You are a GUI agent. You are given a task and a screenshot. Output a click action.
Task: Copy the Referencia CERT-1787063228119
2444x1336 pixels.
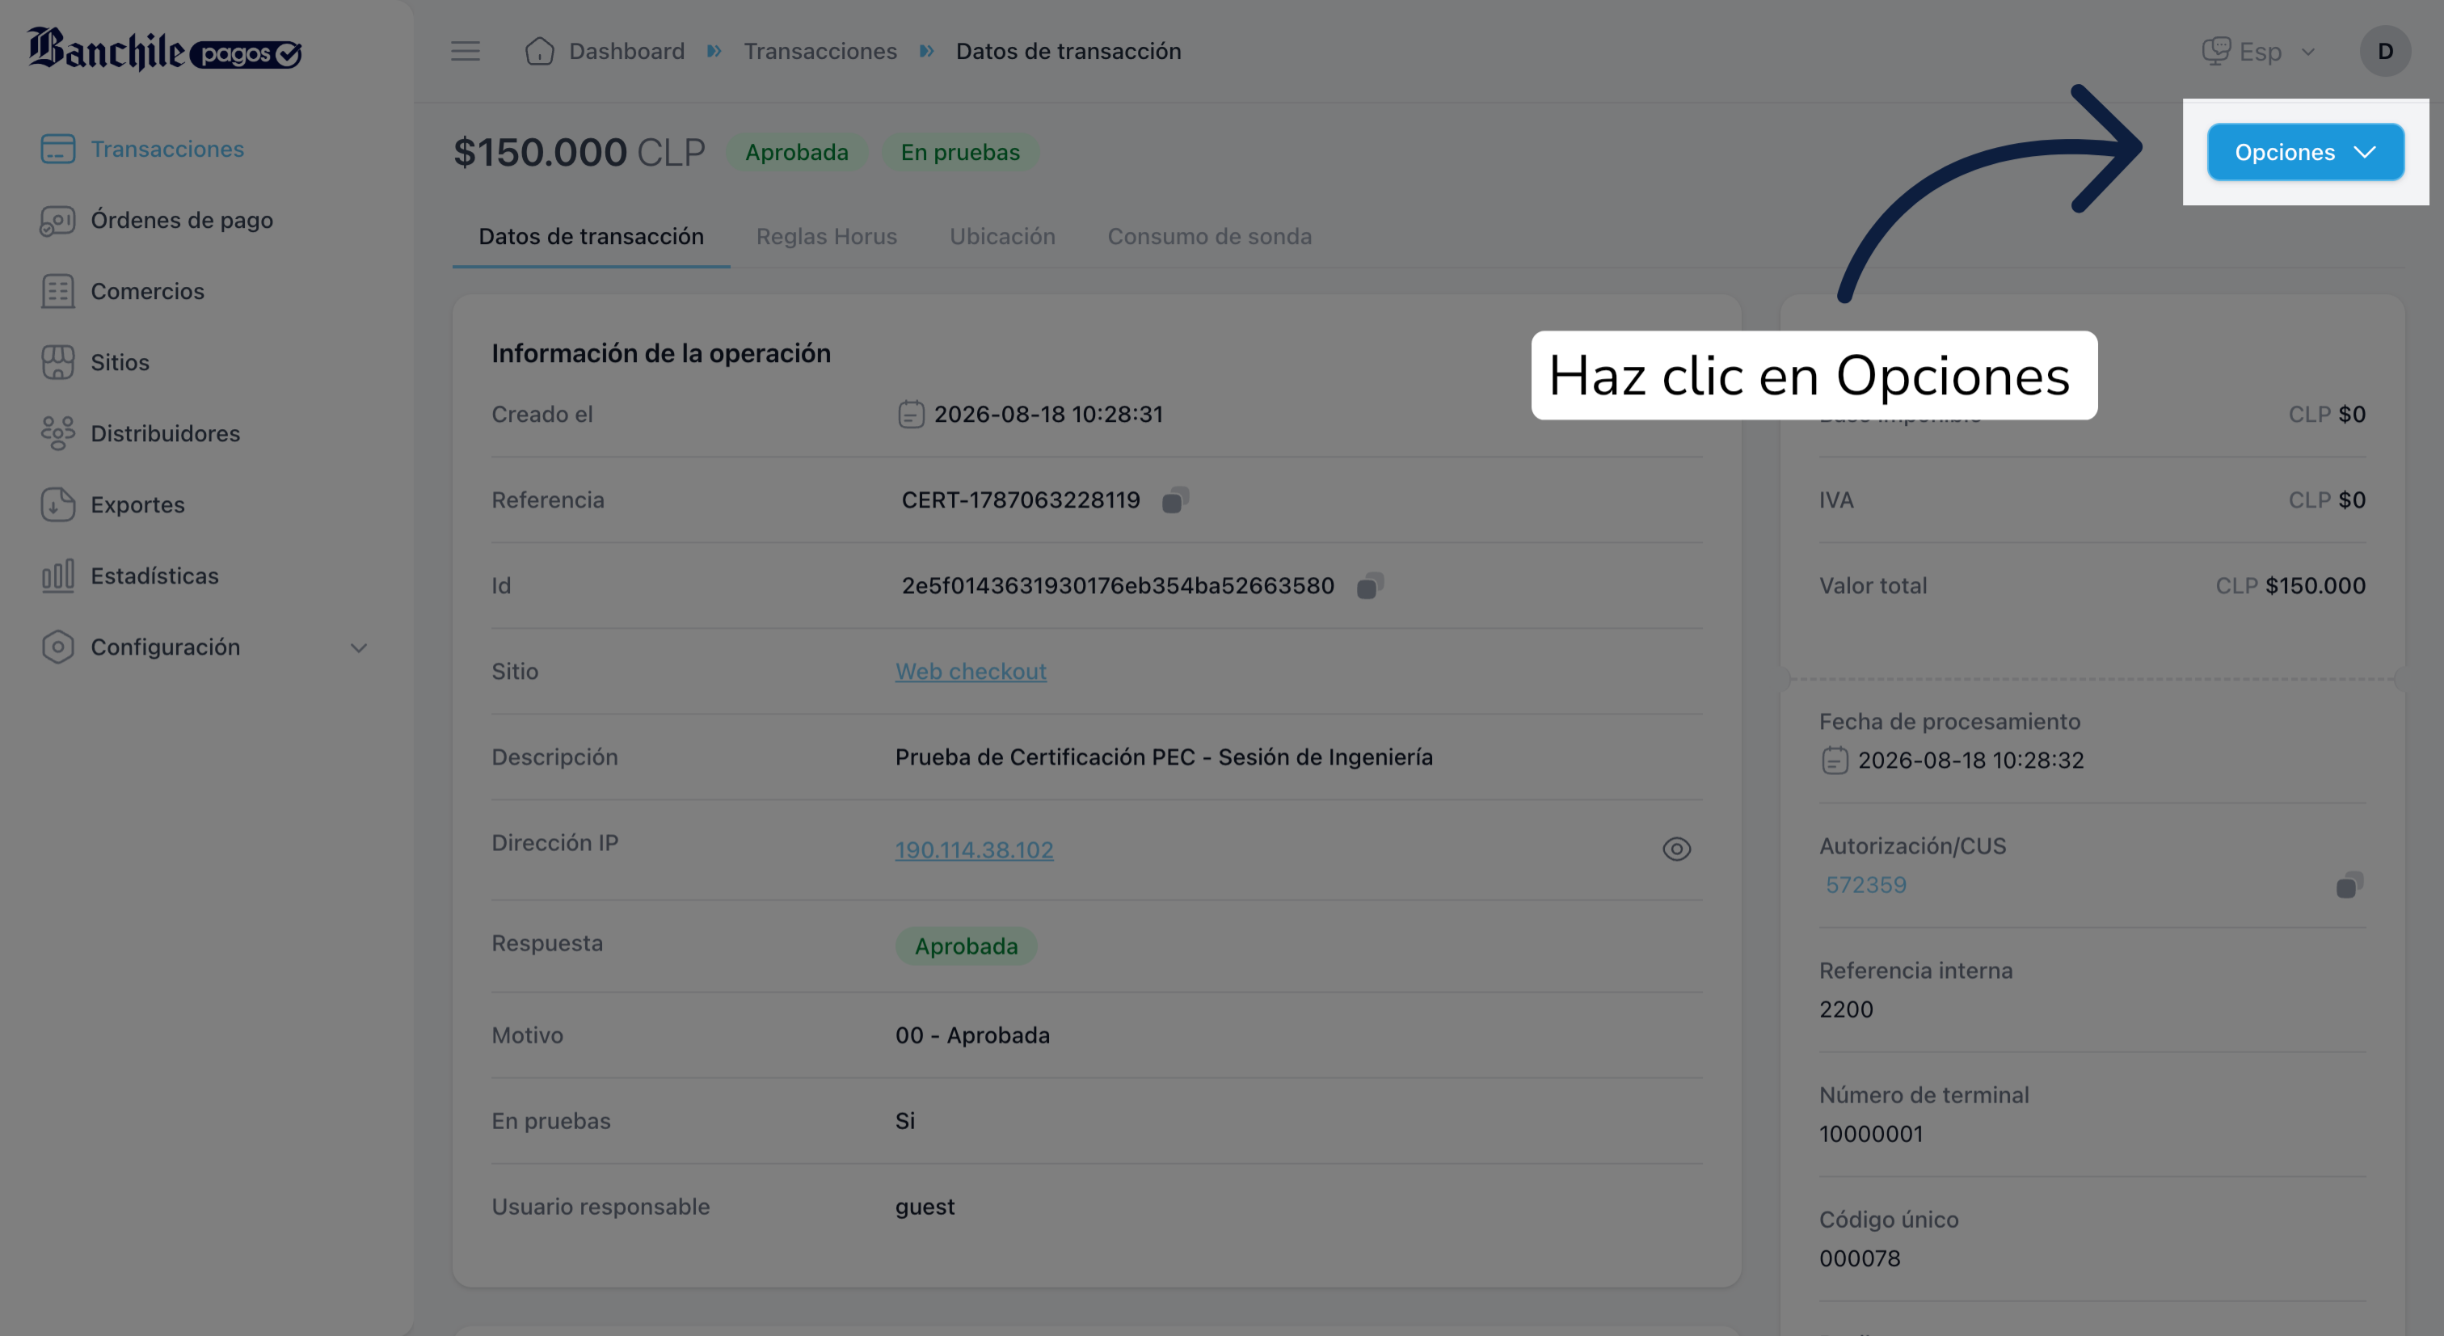[x=1174, y=500]
